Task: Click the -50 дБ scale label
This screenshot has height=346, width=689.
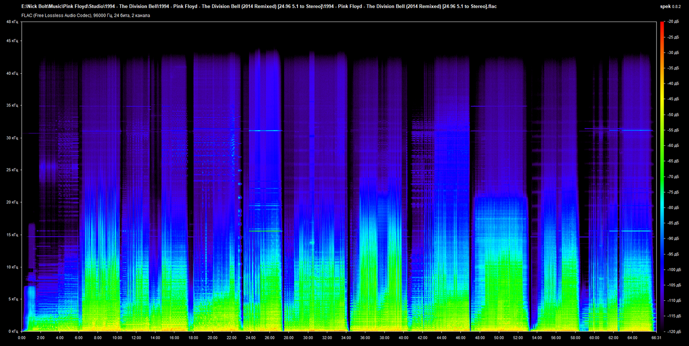Action: click(x=672, y=115)
